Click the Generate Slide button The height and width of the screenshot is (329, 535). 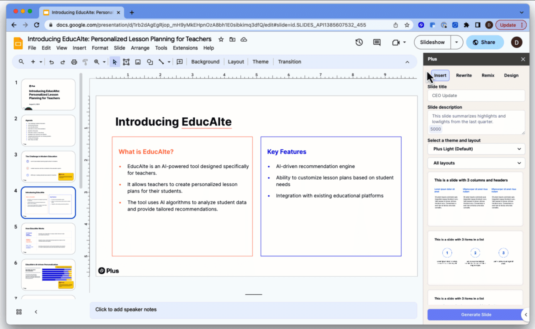[476, 314]
